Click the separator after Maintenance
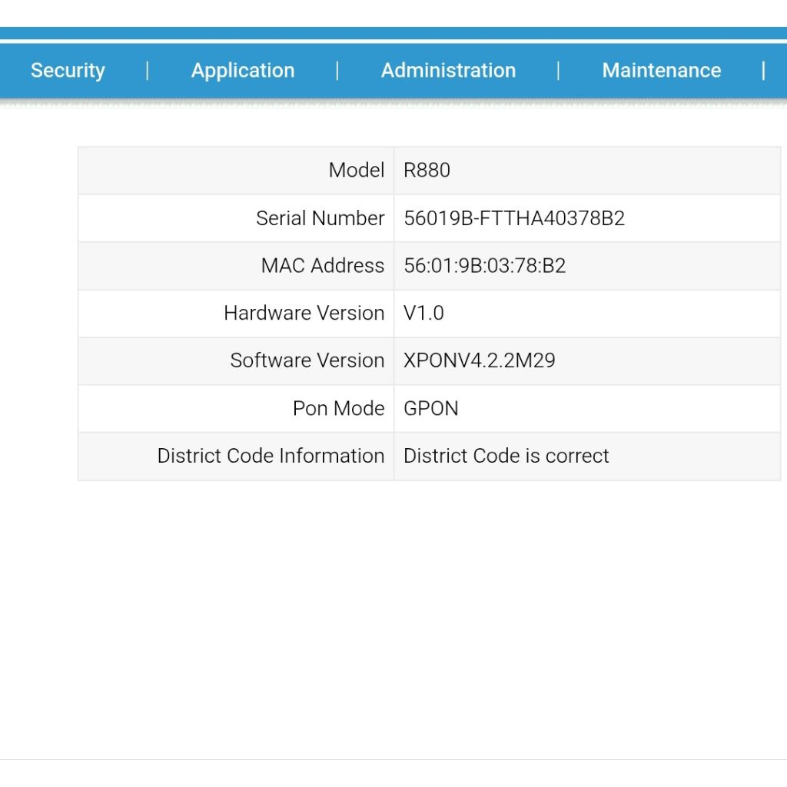Screen dimensions: 787x787 (763, 70)
